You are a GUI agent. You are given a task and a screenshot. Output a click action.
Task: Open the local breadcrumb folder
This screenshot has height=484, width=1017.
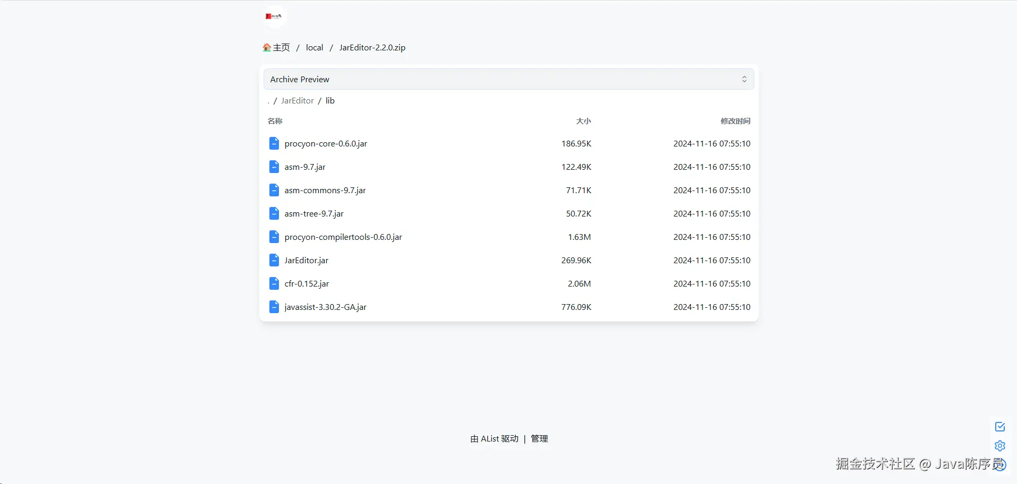315,47
